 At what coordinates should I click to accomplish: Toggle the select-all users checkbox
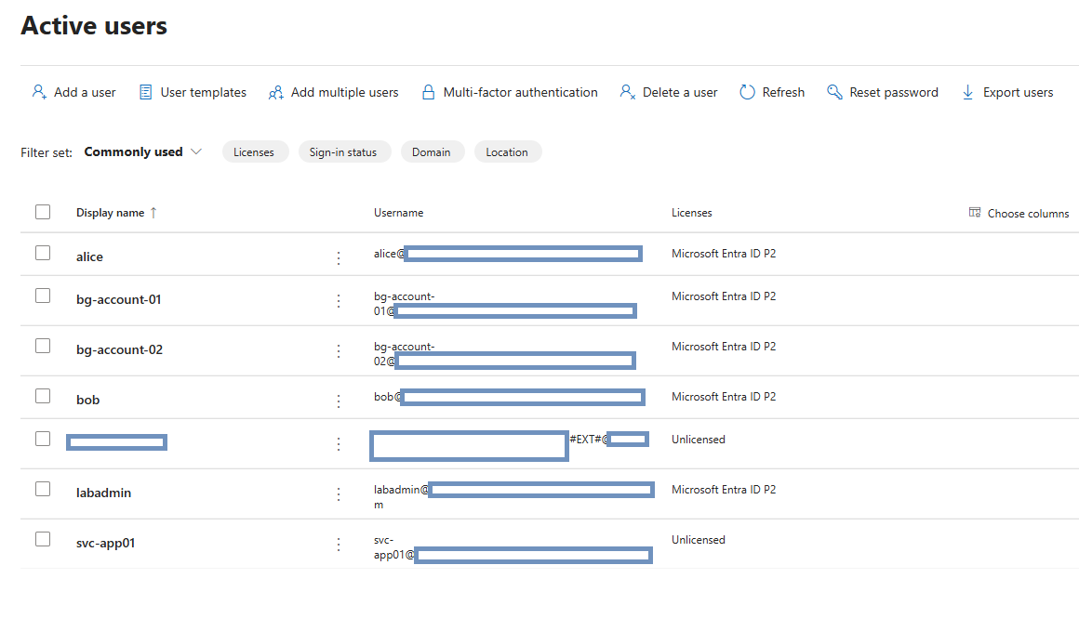[x=43, y=212]
